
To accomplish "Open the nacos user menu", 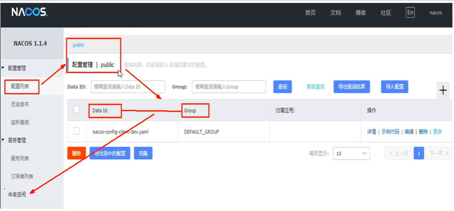I will point(436,13).
